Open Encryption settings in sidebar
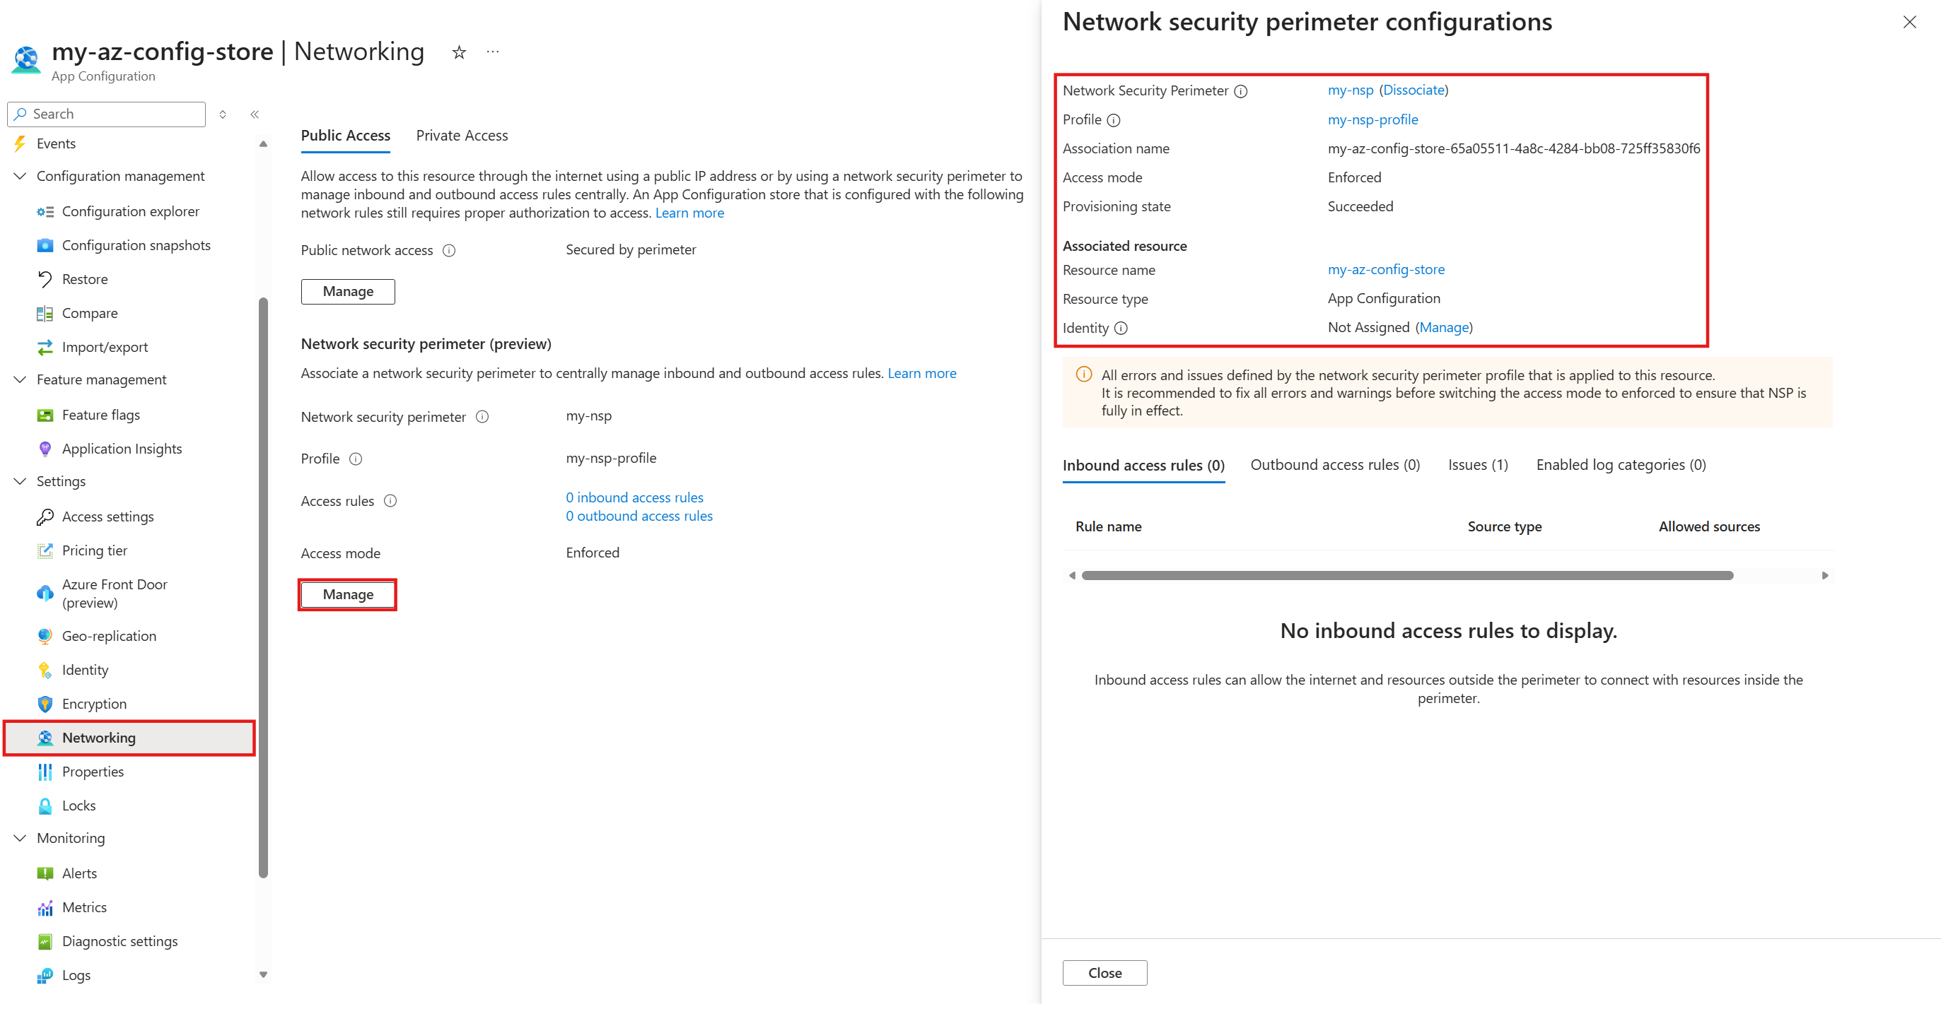The height and width of the screenshot is (1009, 1941). [x=94, y=704]
